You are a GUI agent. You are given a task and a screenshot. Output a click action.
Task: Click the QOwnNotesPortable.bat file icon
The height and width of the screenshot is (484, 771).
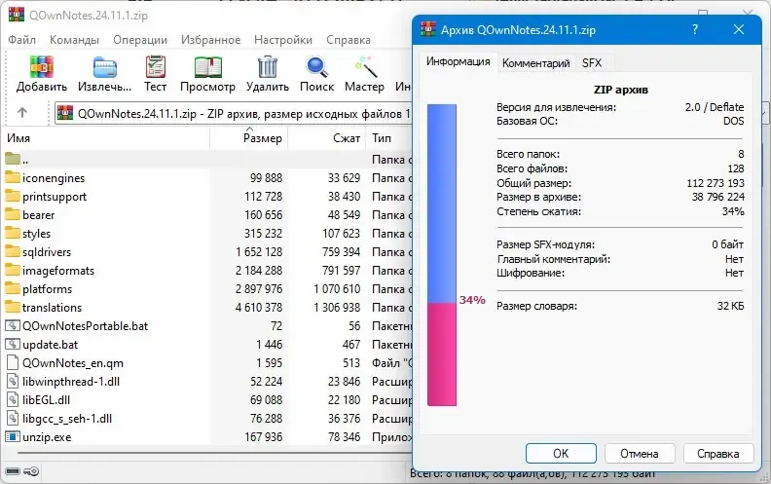coord(13,325)
